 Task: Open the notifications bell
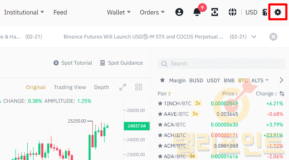click(x=197, y=12)
